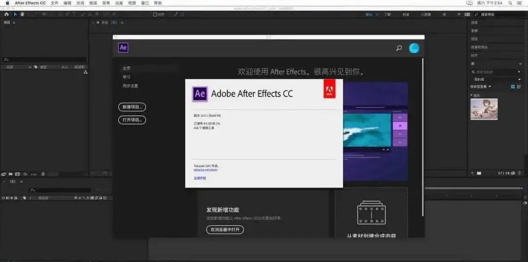
Task: Select 学习 in the welcome sidebar
Action: coord(126,77)
